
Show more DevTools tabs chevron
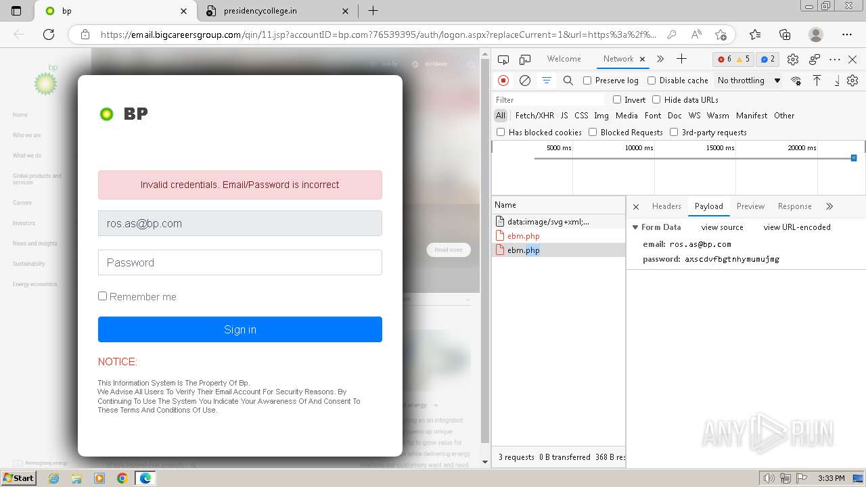(660, 59)
